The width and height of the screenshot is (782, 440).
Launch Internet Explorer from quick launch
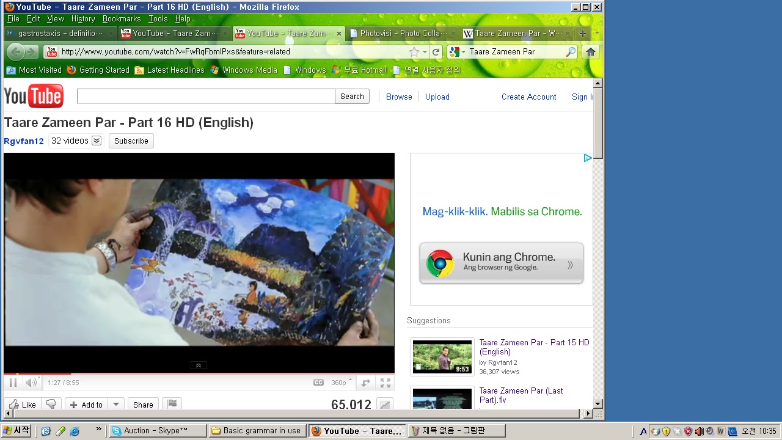[x=75, y=431]
